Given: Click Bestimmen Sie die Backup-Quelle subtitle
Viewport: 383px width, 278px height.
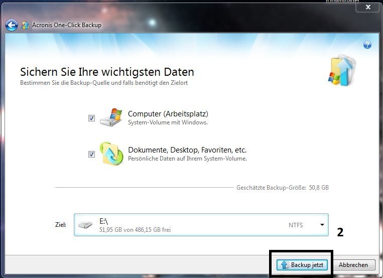Looking at the screenshot, I should pyautogui.click(x=104, y=83).
